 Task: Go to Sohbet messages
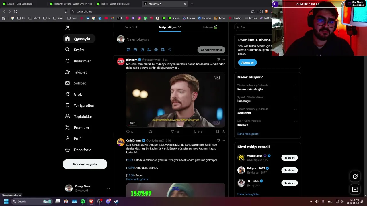pos(76,83)
